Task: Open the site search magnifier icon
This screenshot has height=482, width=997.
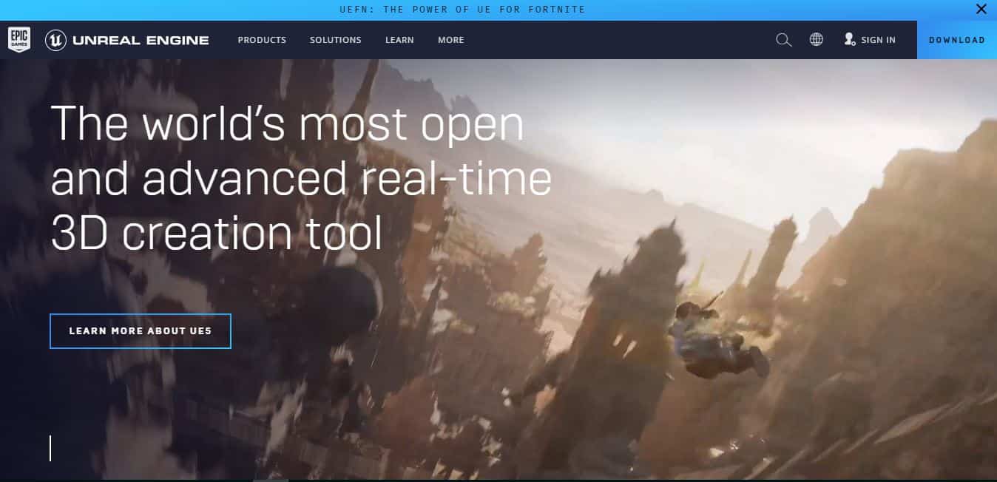Action: click(x=783, y=40)
